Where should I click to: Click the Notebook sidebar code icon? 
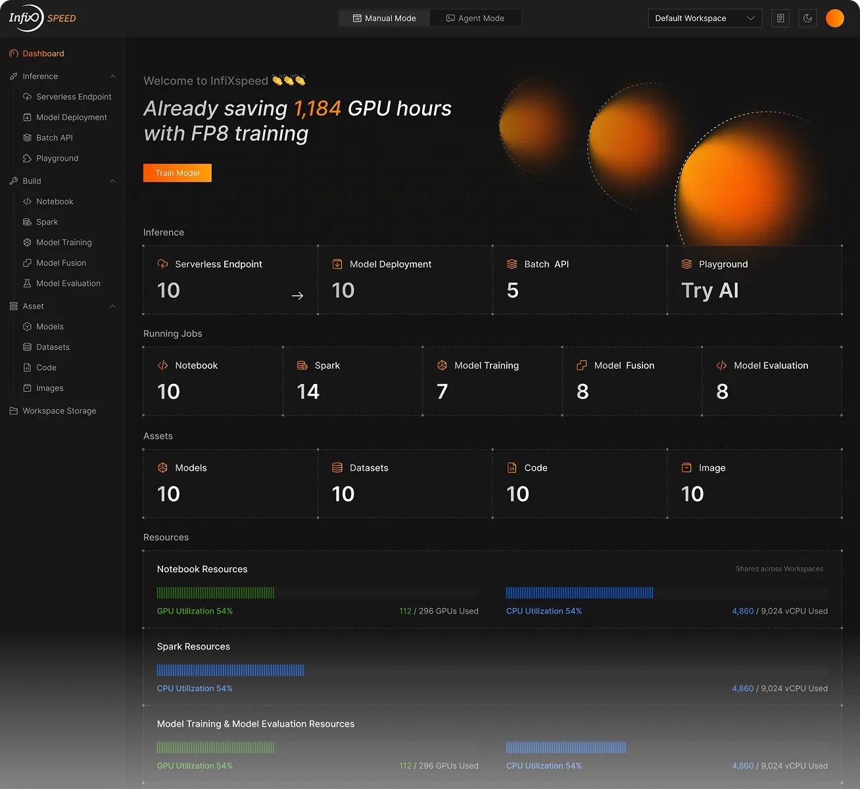tap(27, 201)
